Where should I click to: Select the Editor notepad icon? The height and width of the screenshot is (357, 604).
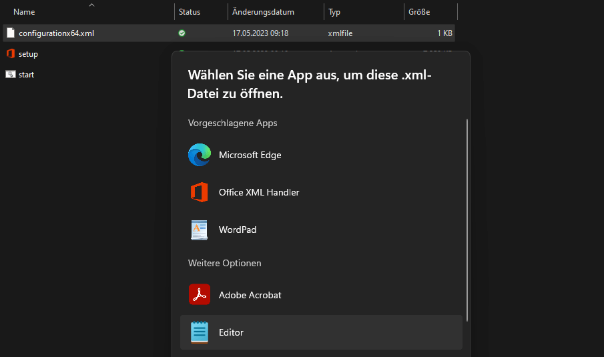[199, 332]
